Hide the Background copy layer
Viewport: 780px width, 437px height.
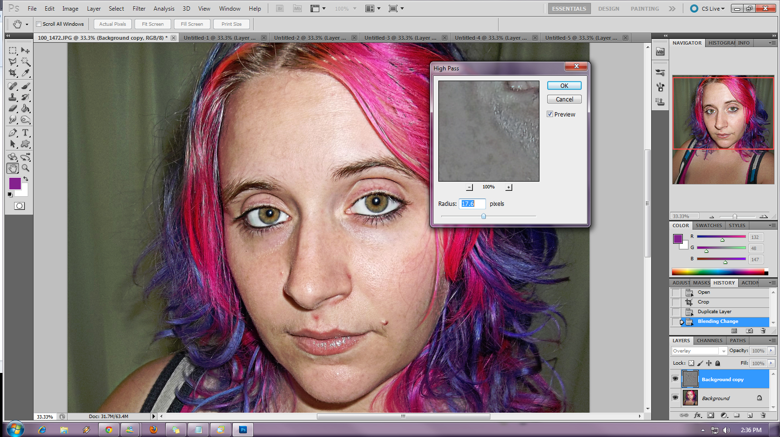pos(675,379)
